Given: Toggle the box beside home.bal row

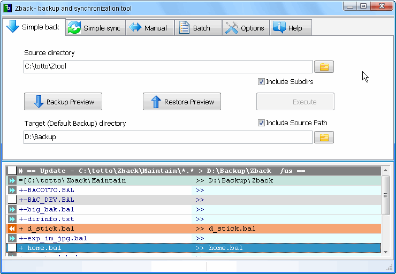Looking at the screenshot, I should click(x=12, y=248).
